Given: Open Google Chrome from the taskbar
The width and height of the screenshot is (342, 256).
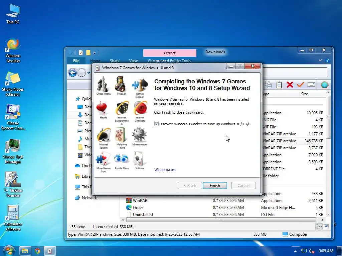Looking at the screenshot, I should (37, 251).
